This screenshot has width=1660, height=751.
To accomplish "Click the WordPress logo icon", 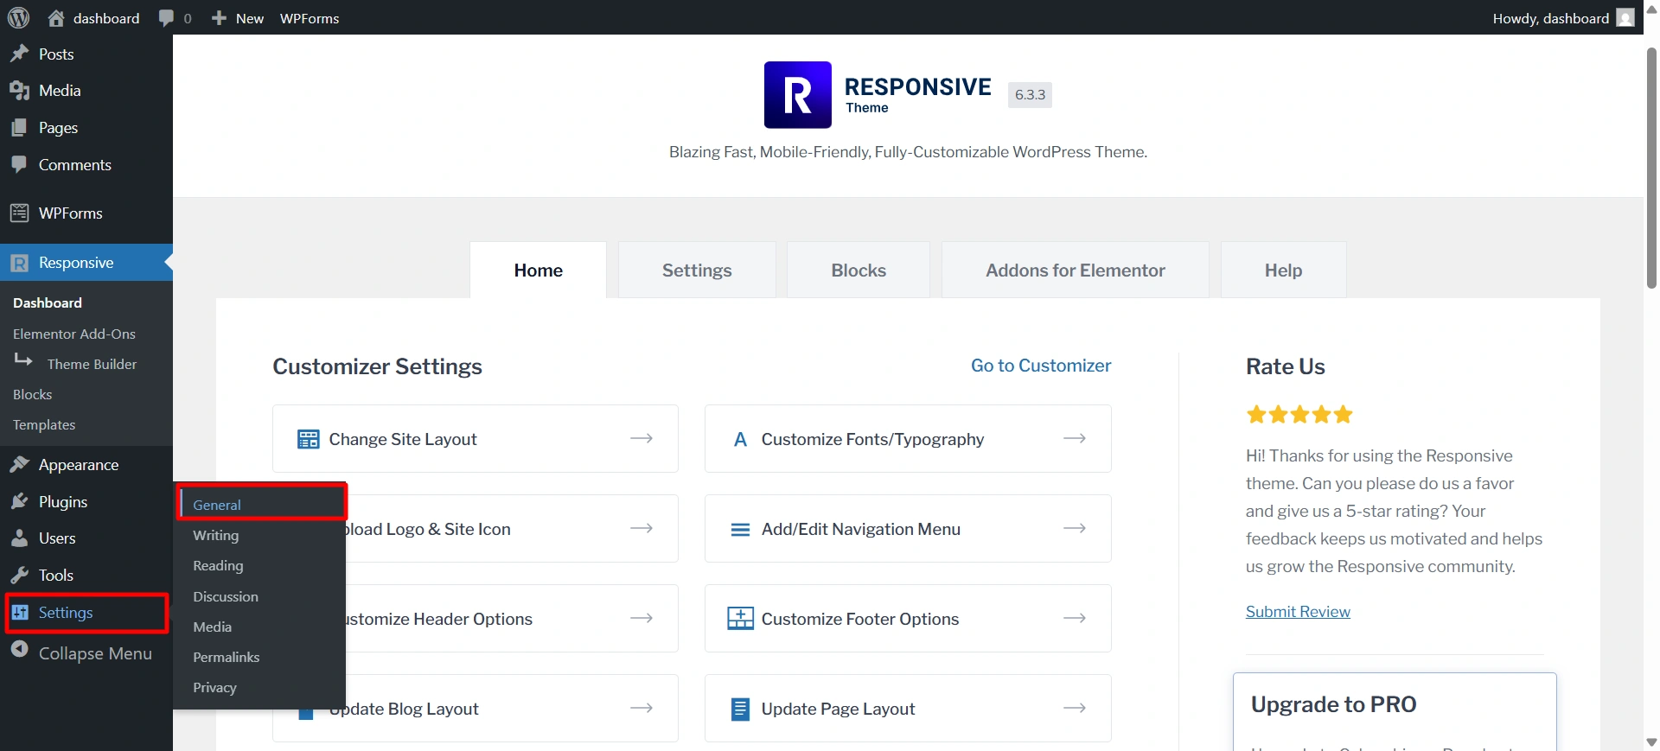I will [x=18, y=18].
